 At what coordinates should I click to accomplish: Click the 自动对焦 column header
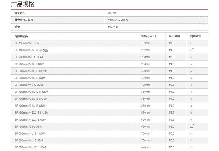(196, 36)
